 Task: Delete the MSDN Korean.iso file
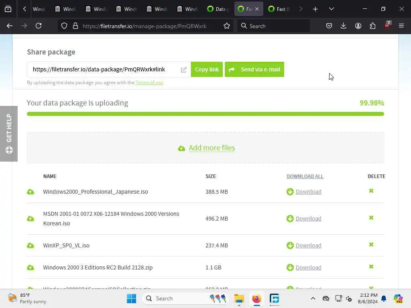click(371, 218)
